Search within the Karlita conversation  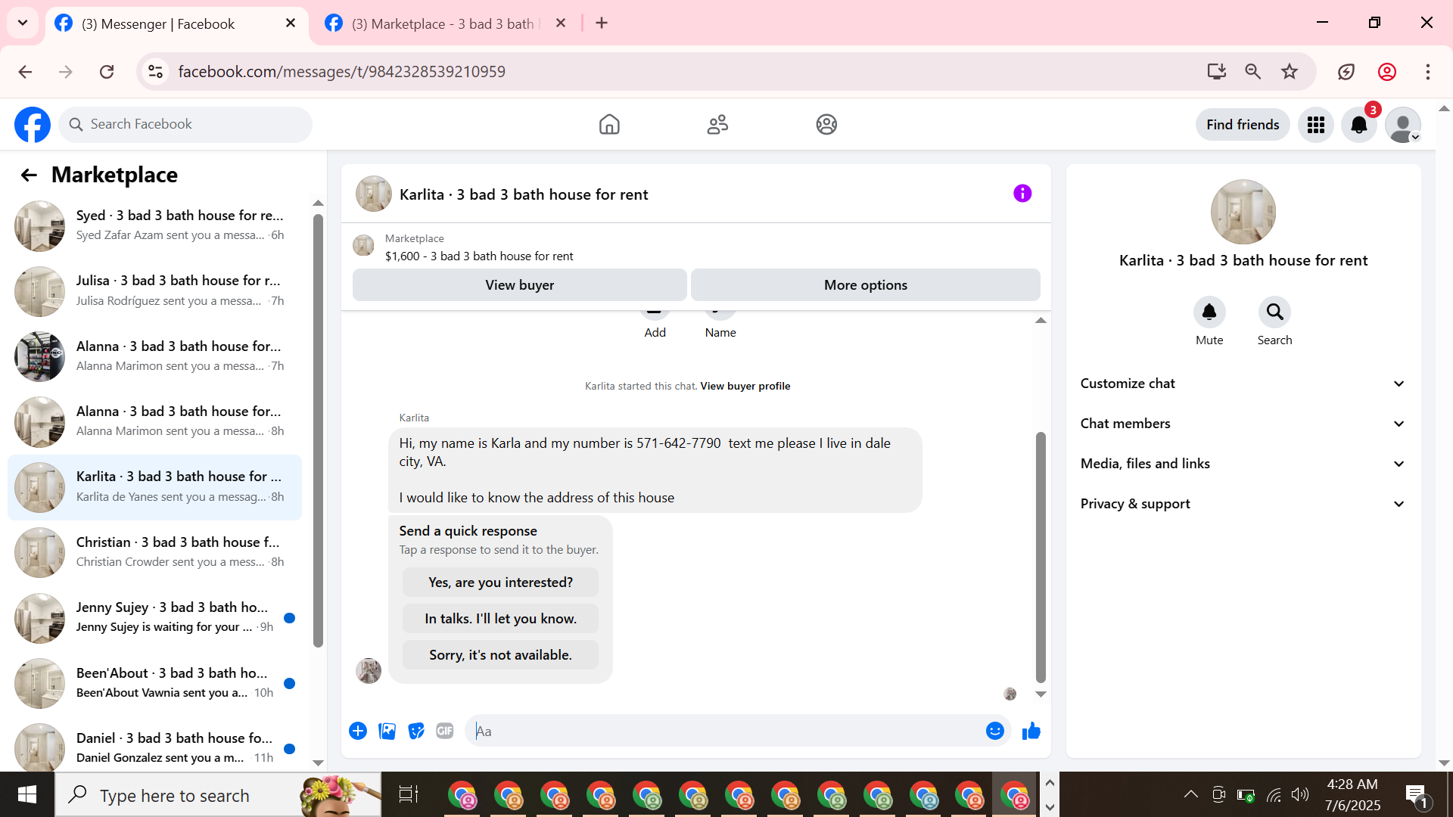coord(1275,312)
